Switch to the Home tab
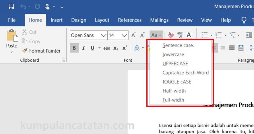This screenshot has width=254, height=134. point(35,20)
